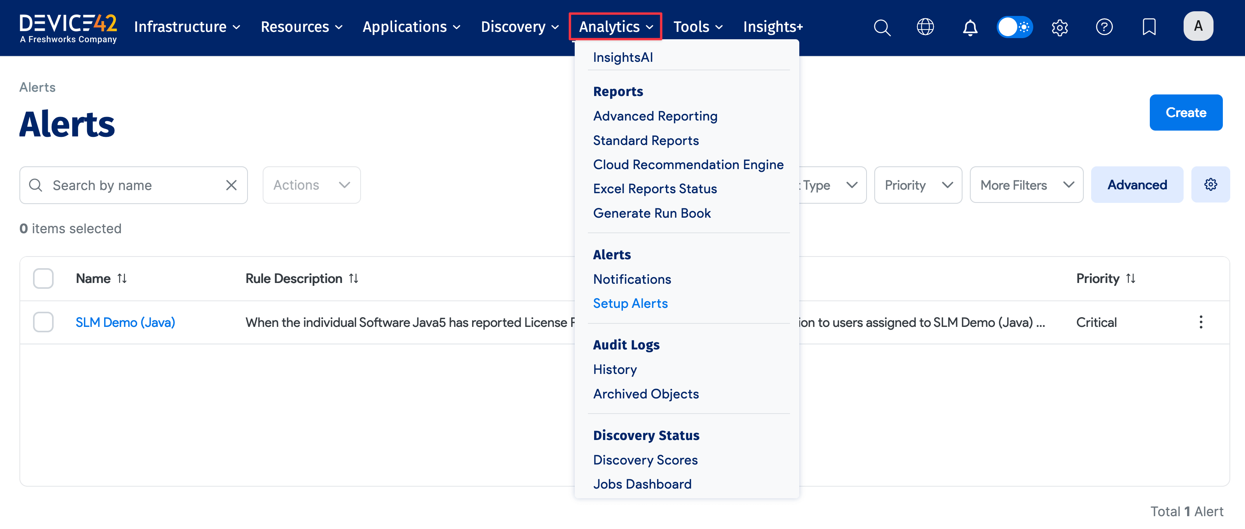Expand the Applications menu
Screen dimensions: 1245x529
point(411,27)
